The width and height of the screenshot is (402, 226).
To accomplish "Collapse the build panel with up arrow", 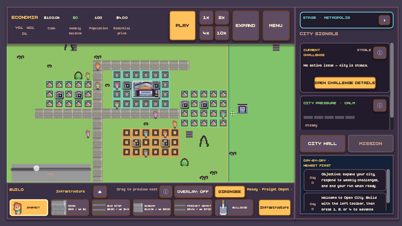I will (x=100, y=192).
